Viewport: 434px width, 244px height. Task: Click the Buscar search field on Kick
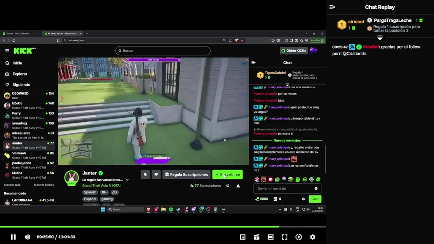click(163, 50)
